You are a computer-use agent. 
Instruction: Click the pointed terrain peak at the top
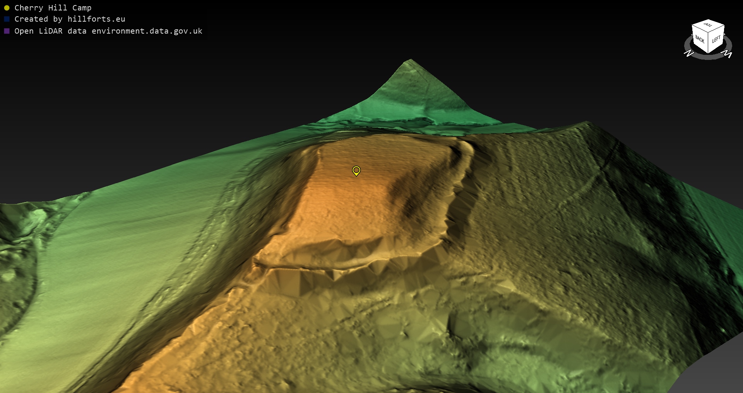coord(410,62)
